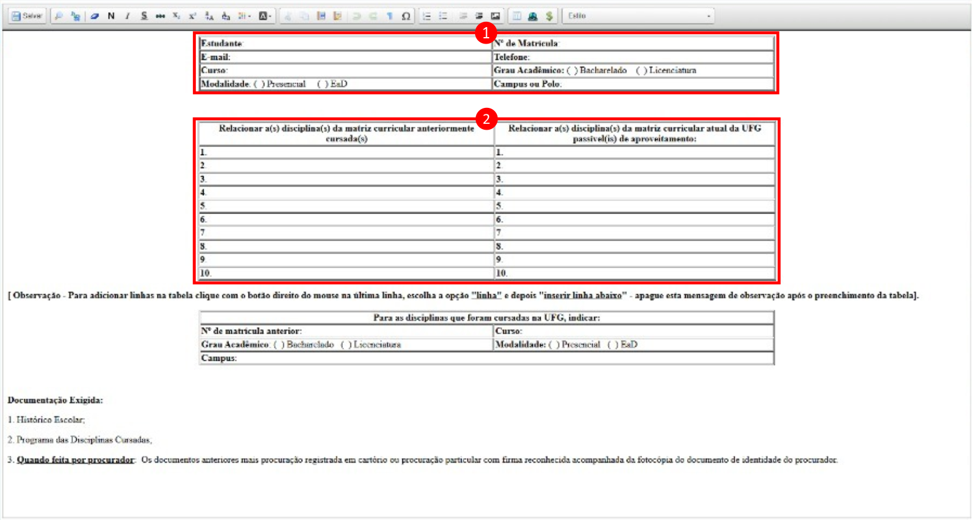
Task: Click row 3 under current UFG curriculum disciplines
Action: pyautogui.click(x=634, y=179)
